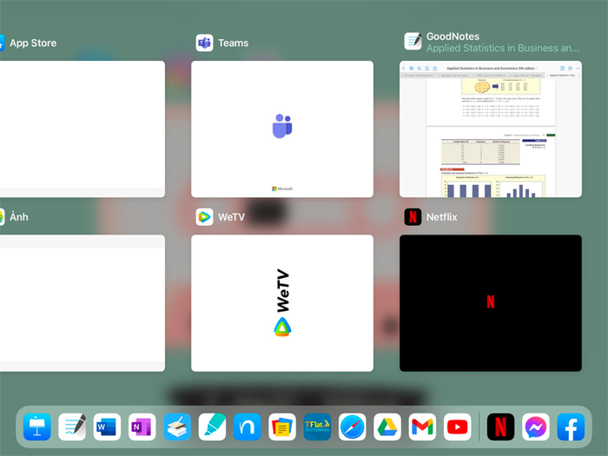Select the App Store window card
The width and height of the screenshot is (608, 456).
coord(83,129)
